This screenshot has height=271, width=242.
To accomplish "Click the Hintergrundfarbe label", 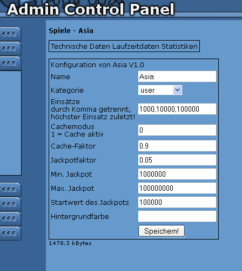I will click(80, 217).
